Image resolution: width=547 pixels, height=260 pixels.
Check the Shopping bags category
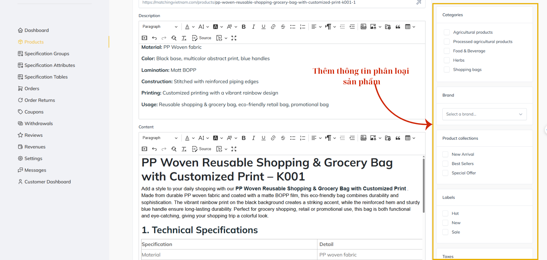(447, 70)
